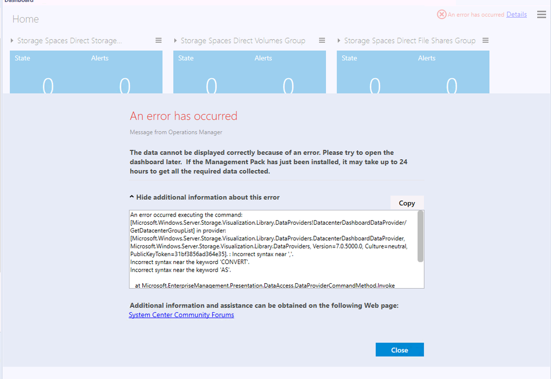Open the Storage Spaces Direct Storage widget menu
The height and width of the screenshot is (379, 551).
point(158,40)
